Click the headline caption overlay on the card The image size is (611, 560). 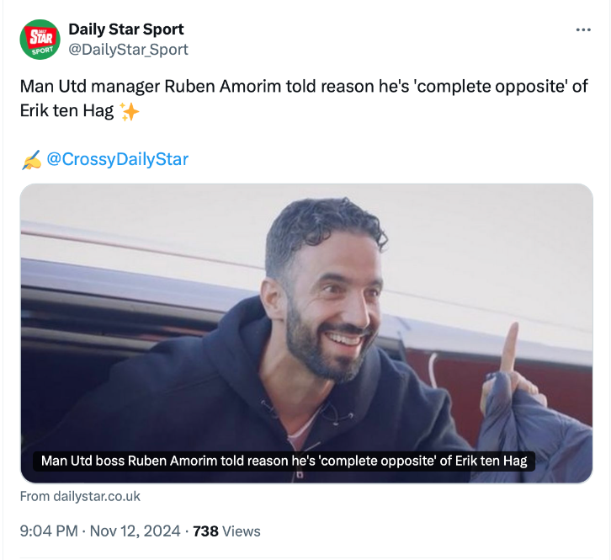click(284, 461)
